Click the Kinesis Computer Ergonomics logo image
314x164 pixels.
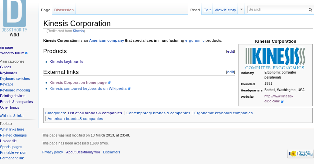tap(275, 58)
